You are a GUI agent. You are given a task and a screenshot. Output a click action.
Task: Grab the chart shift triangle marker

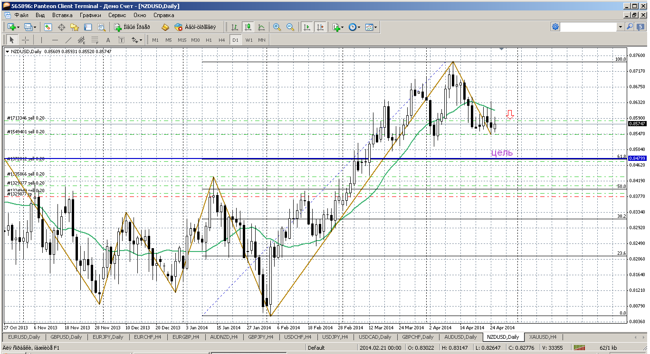pyautogui.click(x=501, y=49)
